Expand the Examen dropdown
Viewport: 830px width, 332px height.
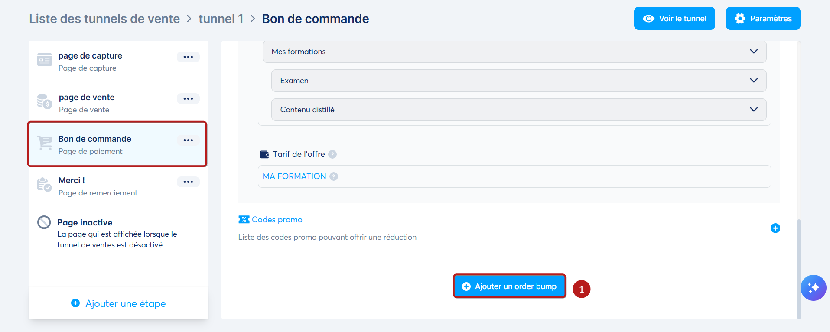click(x=519, y=81)
